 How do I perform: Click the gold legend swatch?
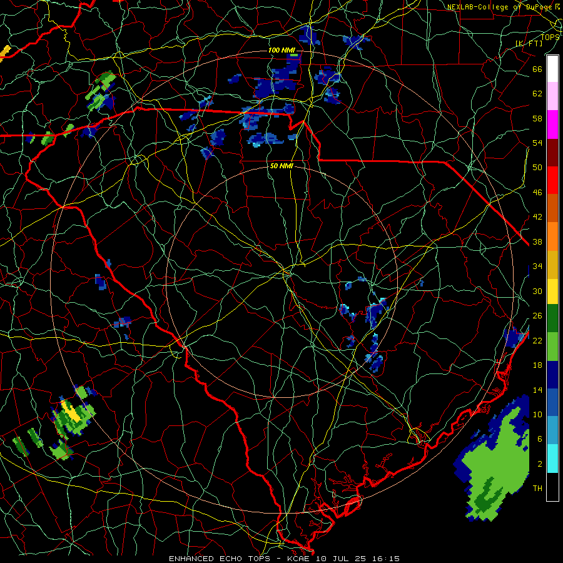pyautogui.click(x=552, y=265)
